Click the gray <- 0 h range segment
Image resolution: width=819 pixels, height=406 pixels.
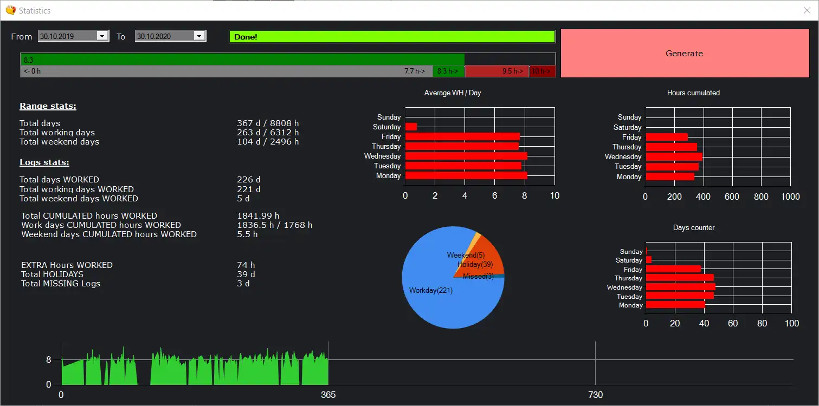pos(227,71)
